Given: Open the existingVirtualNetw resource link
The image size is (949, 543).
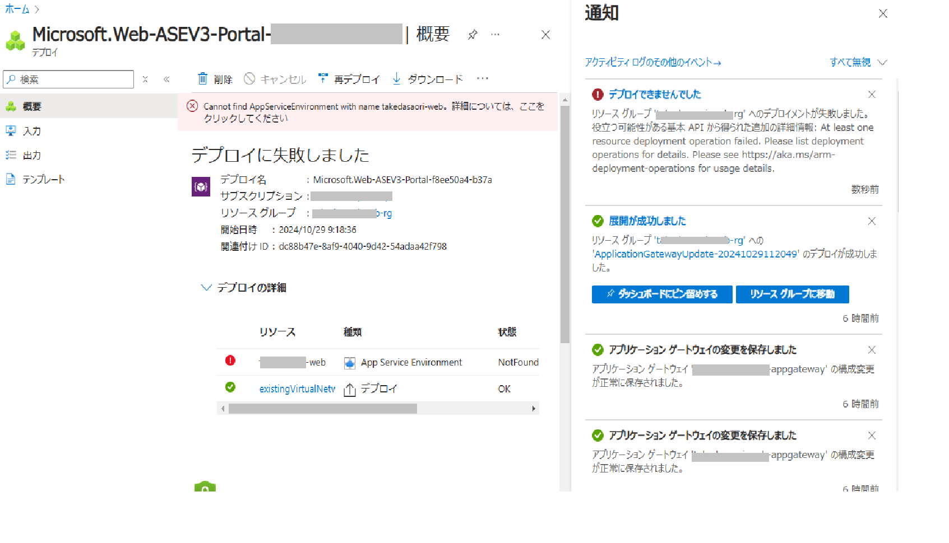Looking at the screenshot, I should pos(297,388).
